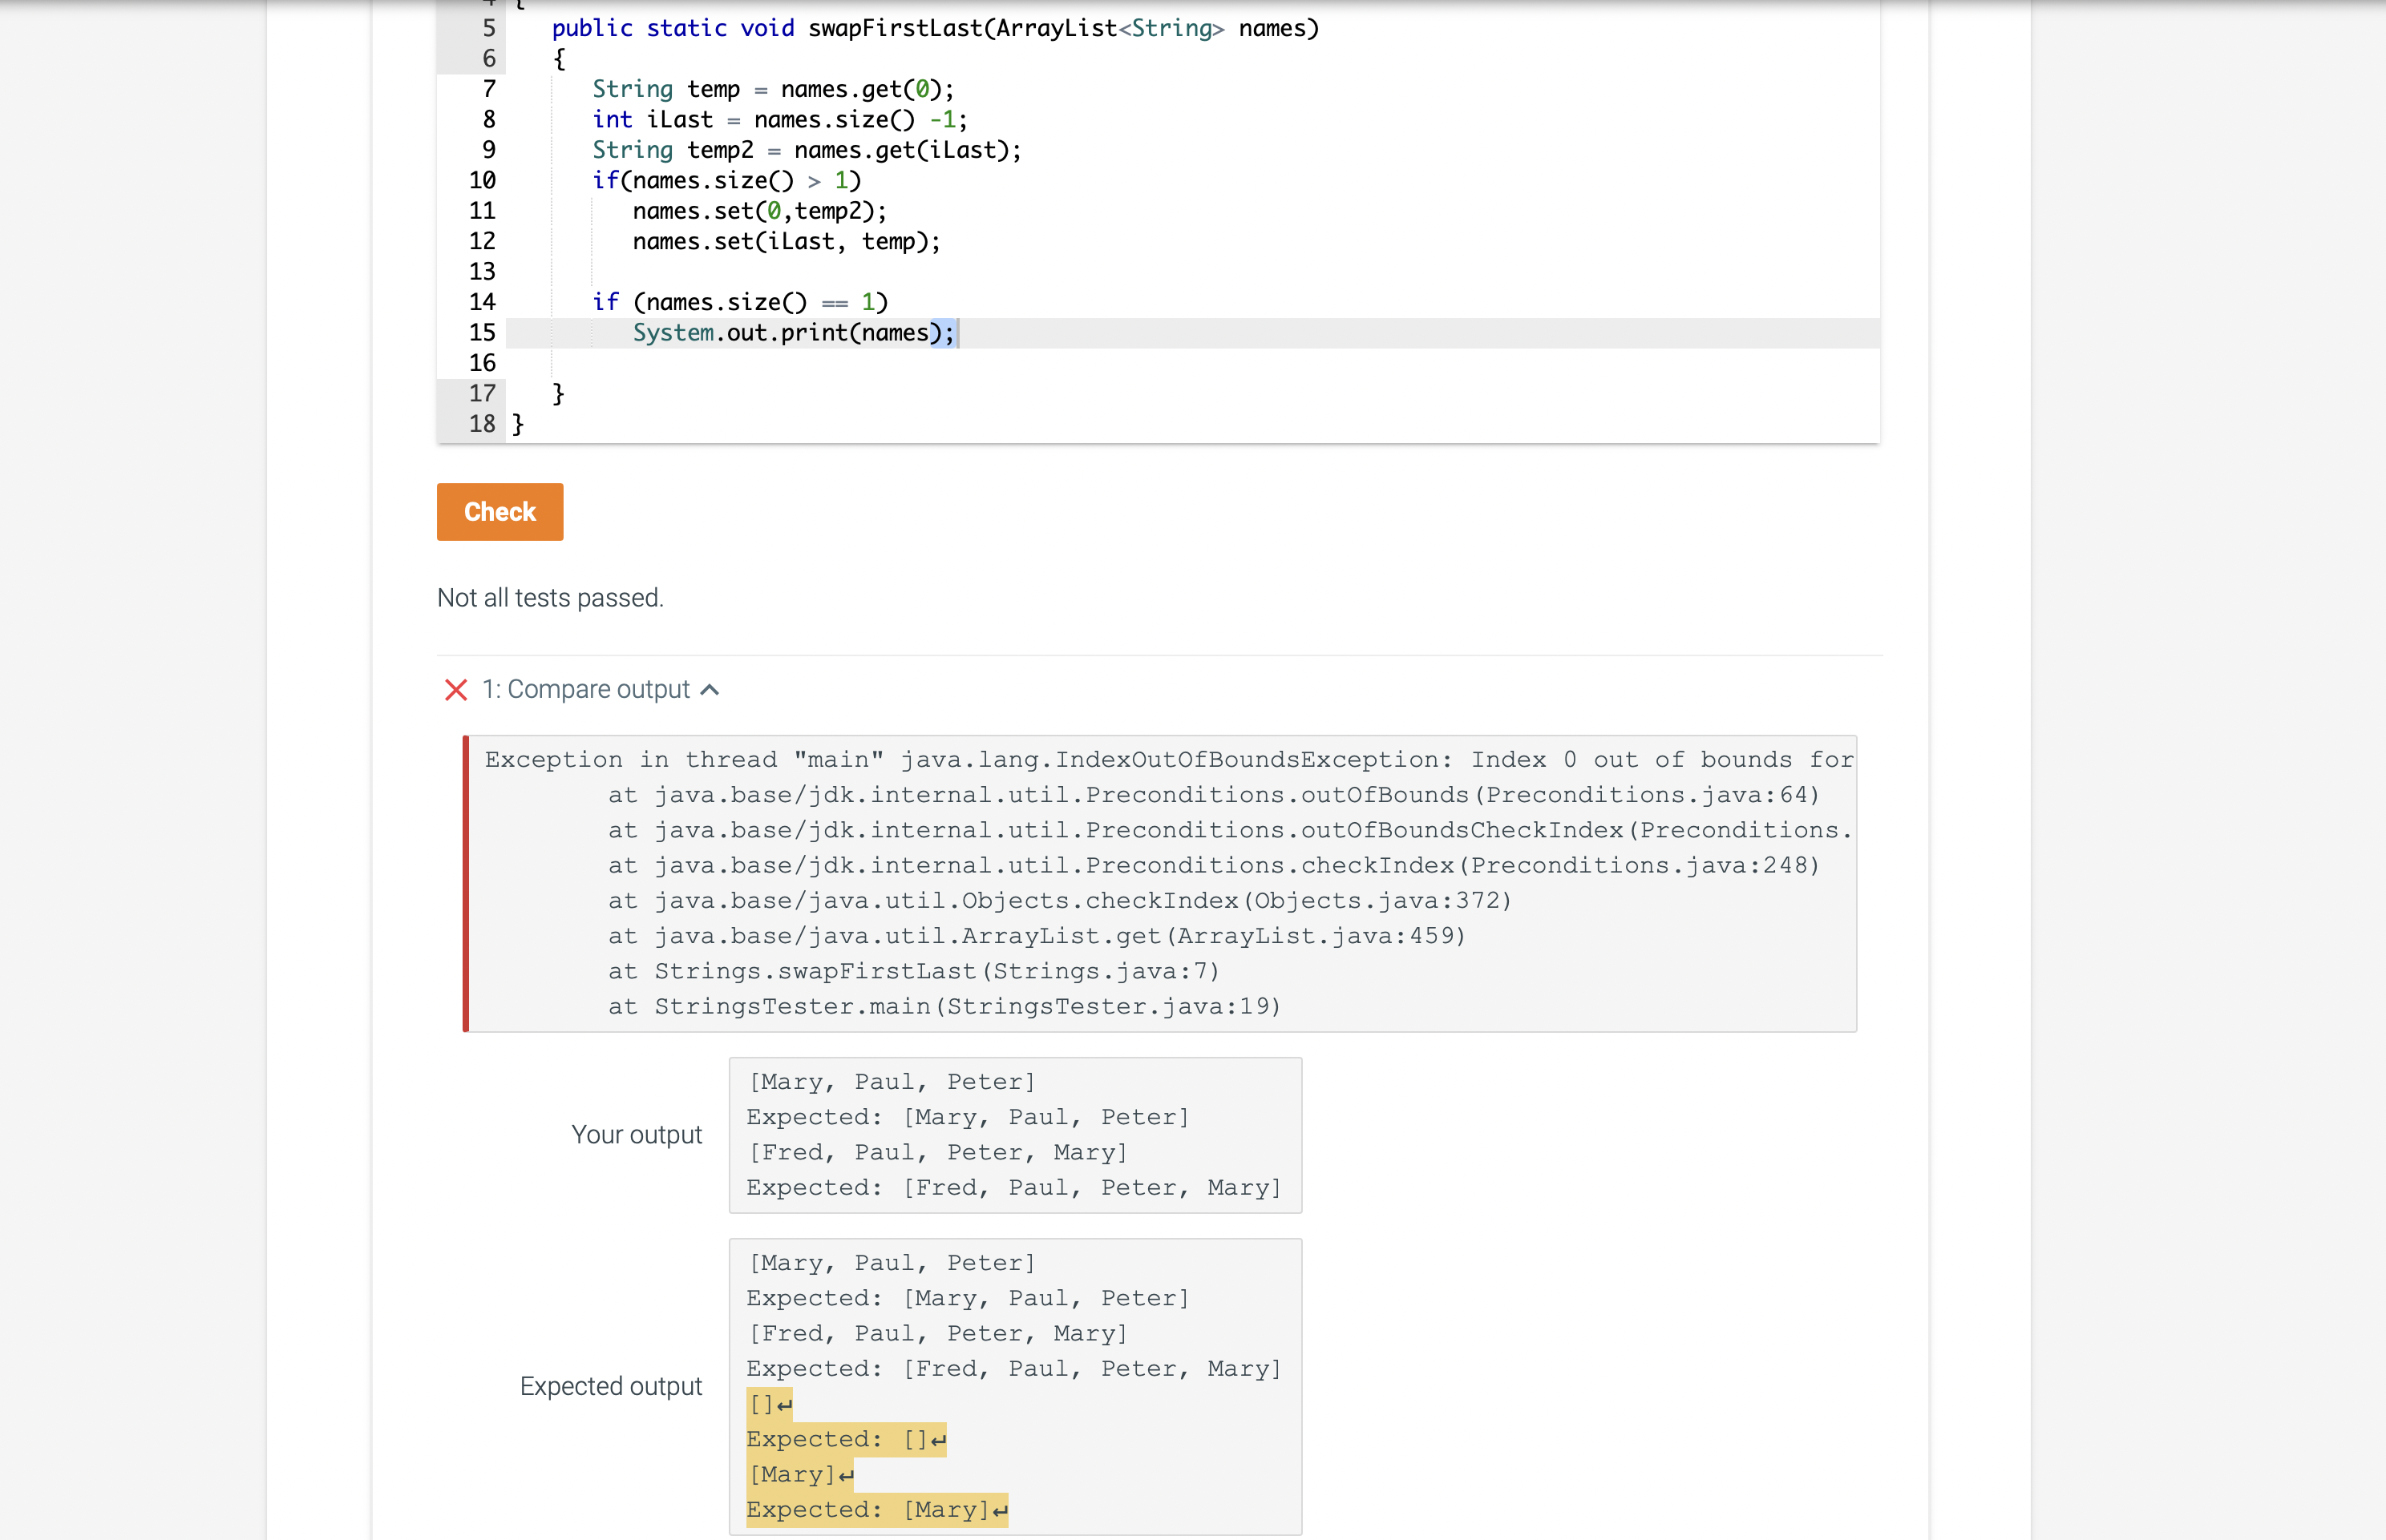Click '[Fred, Paul, Peter, Mary]' in your output
Image resolution: width=2386 pixels, height=1540 pixels.
[x=937, y=1152]
